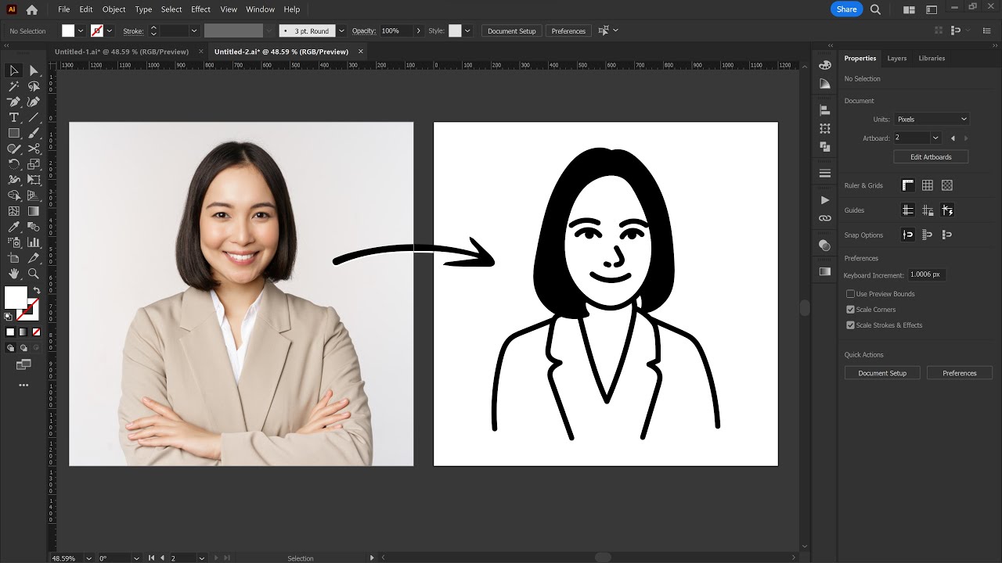Screen dimensions: 1002x563
Task: Open the stroke weight dropdown
Action: pos(193,31)
